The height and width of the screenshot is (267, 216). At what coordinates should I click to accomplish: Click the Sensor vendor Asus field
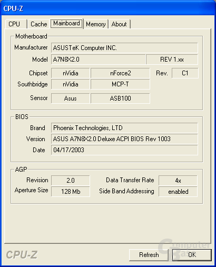(x=71, y=98)
